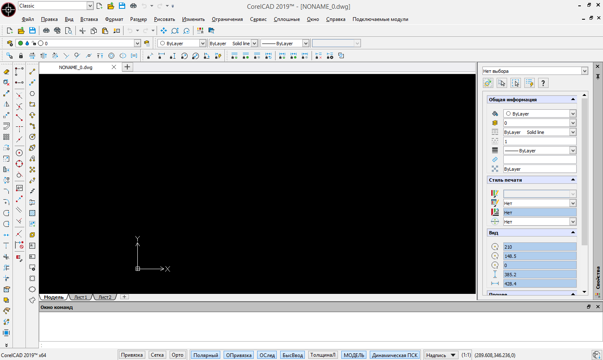
Task: Select the Pattern array tool
Action: 6,137
